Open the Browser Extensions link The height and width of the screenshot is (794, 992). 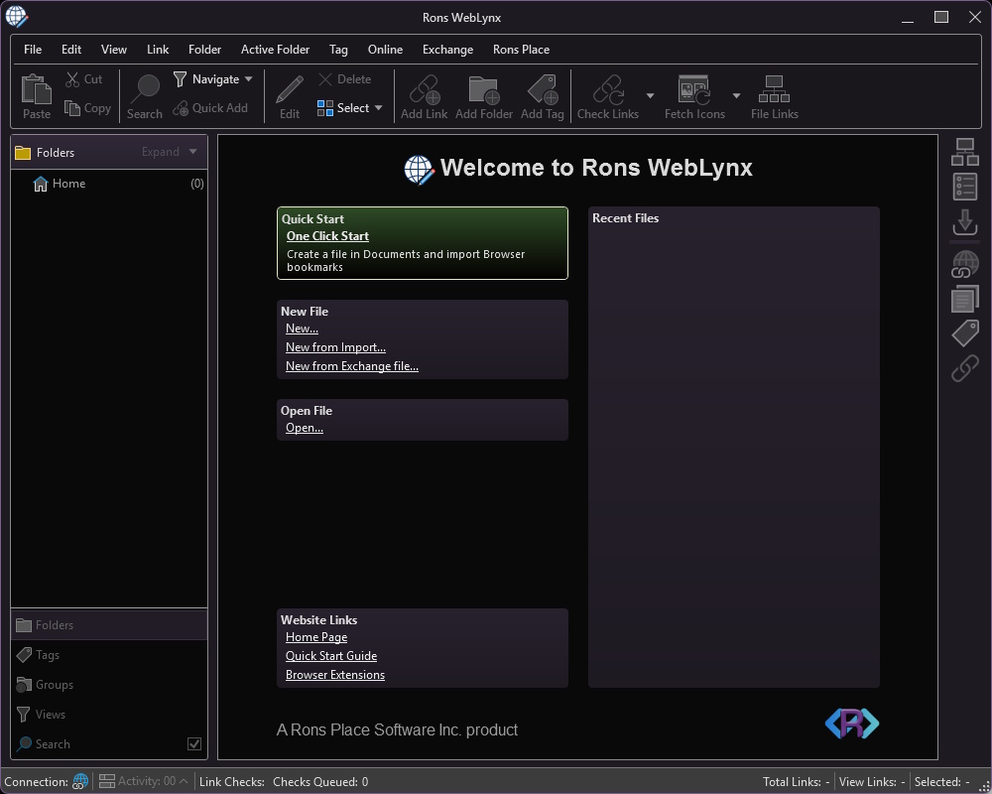click(334, 675)
